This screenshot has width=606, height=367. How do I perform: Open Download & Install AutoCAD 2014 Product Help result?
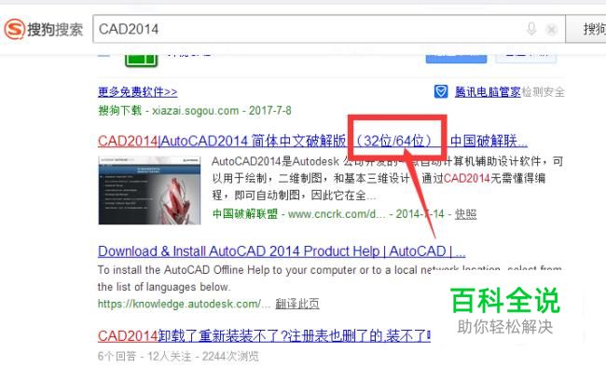(x=282, y=251)
